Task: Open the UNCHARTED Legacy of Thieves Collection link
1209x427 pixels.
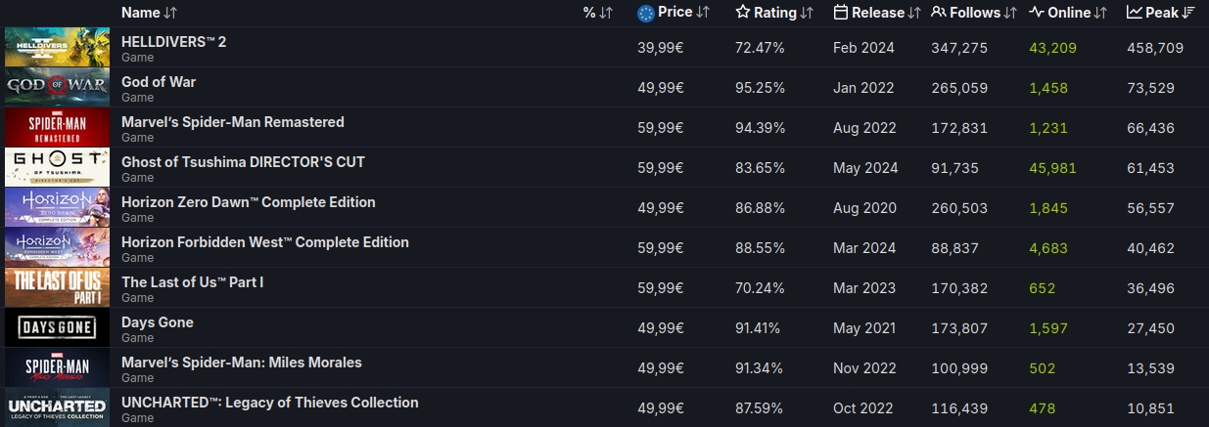Action: [269, 403]
